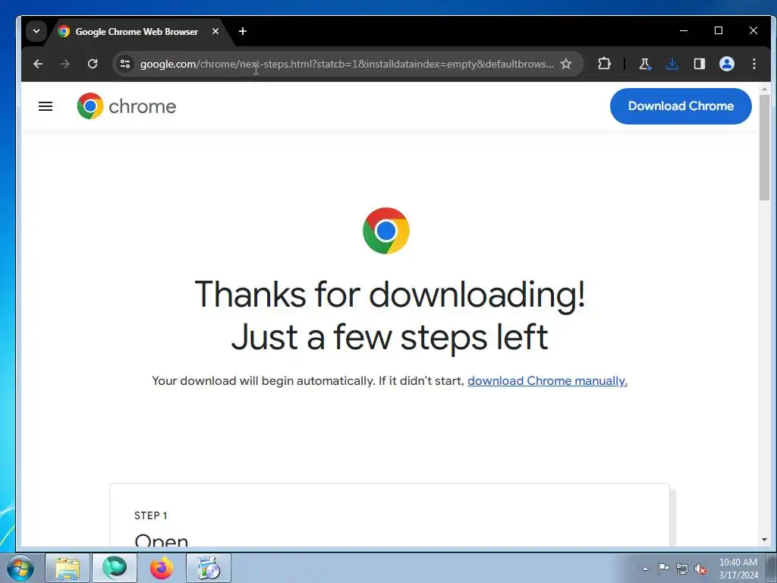Open Firefox from the taskbar
This screenshot has height=583, width=777.
162,568
